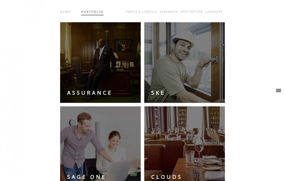Click the SAGE ONE title text
Image resolution: width=285 pixels, height=181 pixels.
tap(86, 177)
